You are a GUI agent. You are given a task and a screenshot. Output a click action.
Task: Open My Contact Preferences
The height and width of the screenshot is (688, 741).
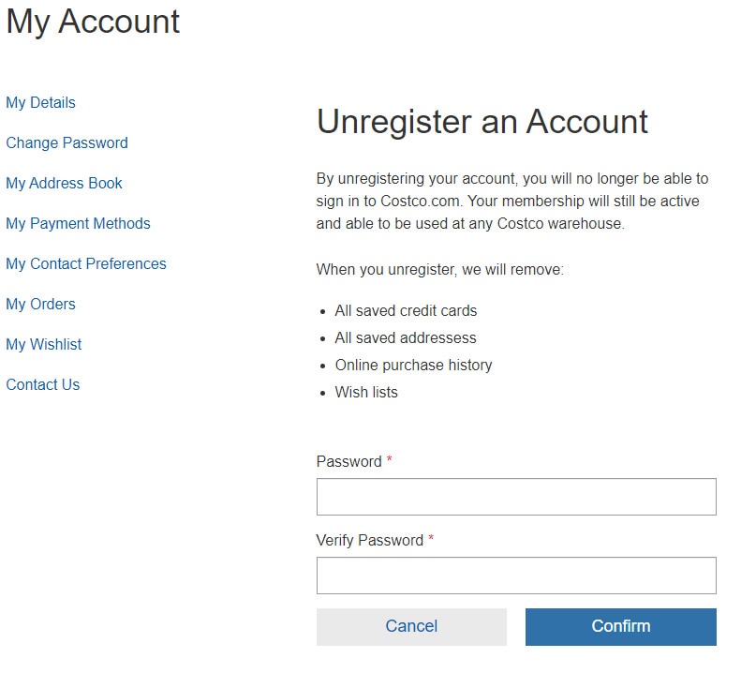86,263
